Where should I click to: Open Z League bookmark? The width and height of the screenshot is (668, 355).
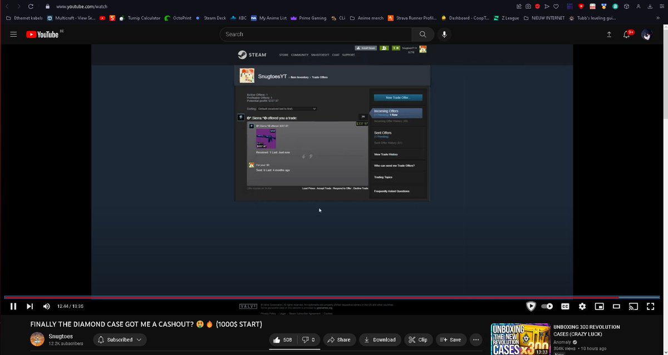click(507, 18)
